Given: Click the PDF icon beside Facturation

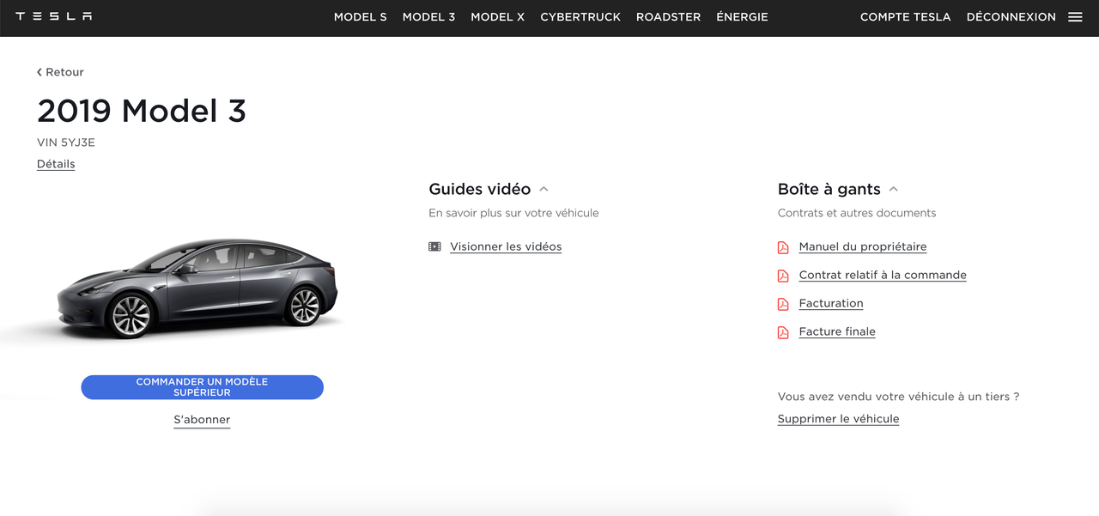Looking at the screenshot, I should pyautogui.click(x=783, y=304).
